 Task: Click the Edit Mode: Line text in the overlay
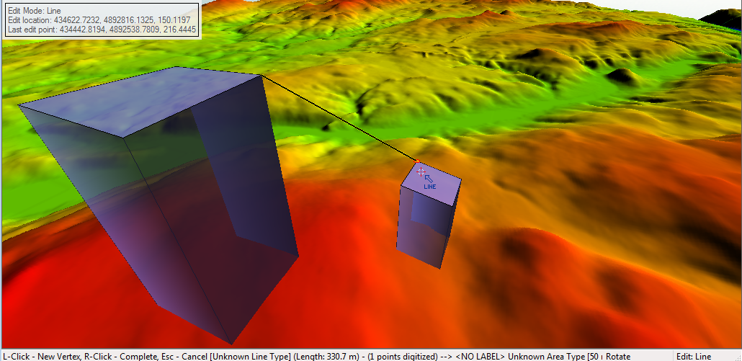(x=34, y=11)
